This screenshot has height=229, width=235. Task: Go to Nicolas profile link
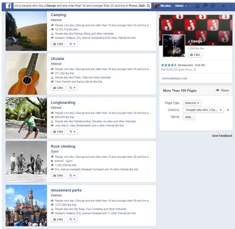(x=166, y=6)
